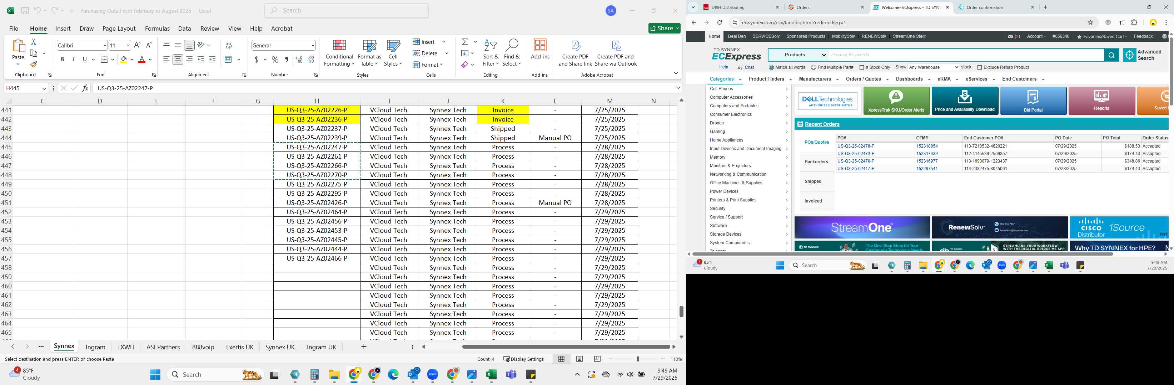Image resolution: width=1174 pixels, height=385 pixels.
Task: Click the Add-ins icon
Action: tap(540, 49)
